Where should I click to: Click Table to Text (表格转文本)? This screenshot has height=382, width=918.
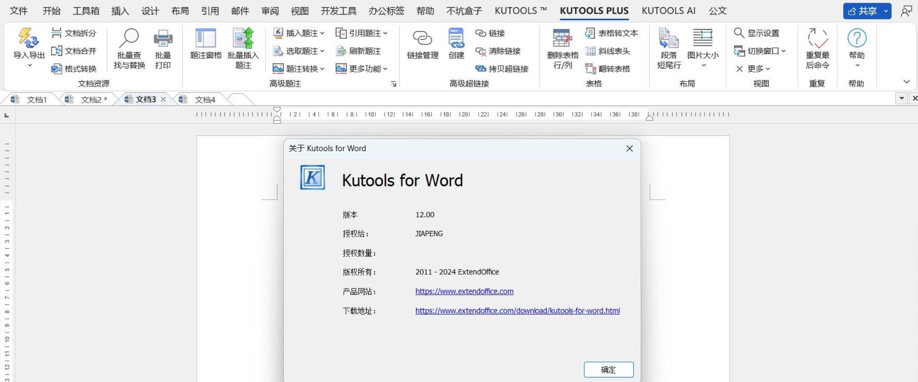[611, 33]
